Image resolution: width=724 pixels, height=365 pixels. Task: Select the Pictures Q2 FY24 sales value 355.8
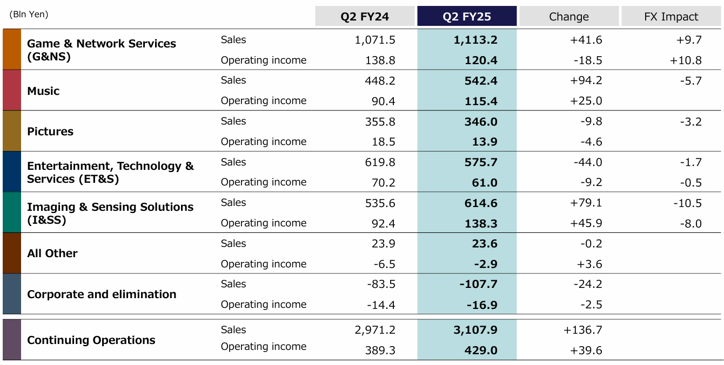click(380, 121)
